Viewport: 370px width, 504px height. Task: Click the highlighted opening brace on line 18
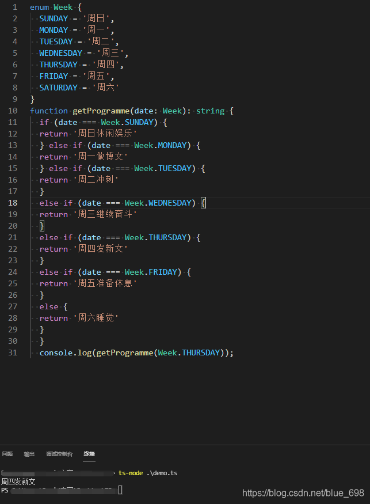click(203, 203)
